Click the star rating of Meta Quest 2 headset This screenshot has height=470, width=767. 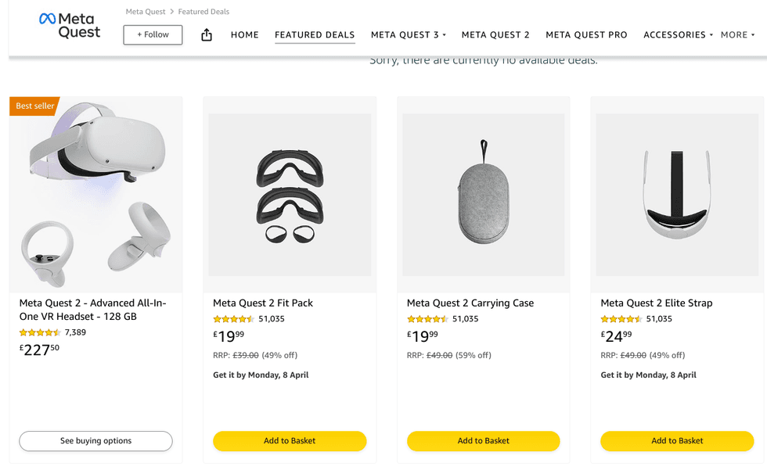pos(40,332)
